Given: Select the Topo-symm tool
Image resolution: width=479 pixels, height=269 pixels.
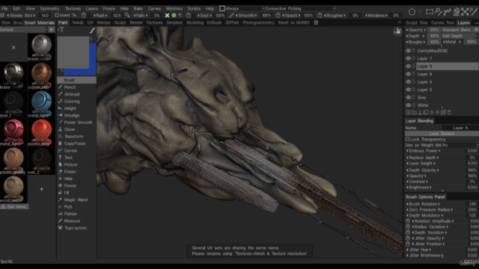Looking at the screenshot, I should pyautogui.click(x=76, y=228).
